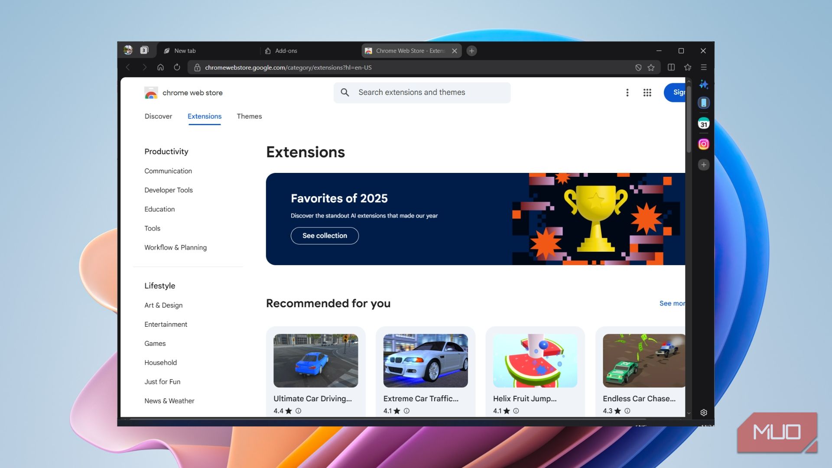Open Helix Fruit Jump thumbnail
832x468 pixels.
535,361
